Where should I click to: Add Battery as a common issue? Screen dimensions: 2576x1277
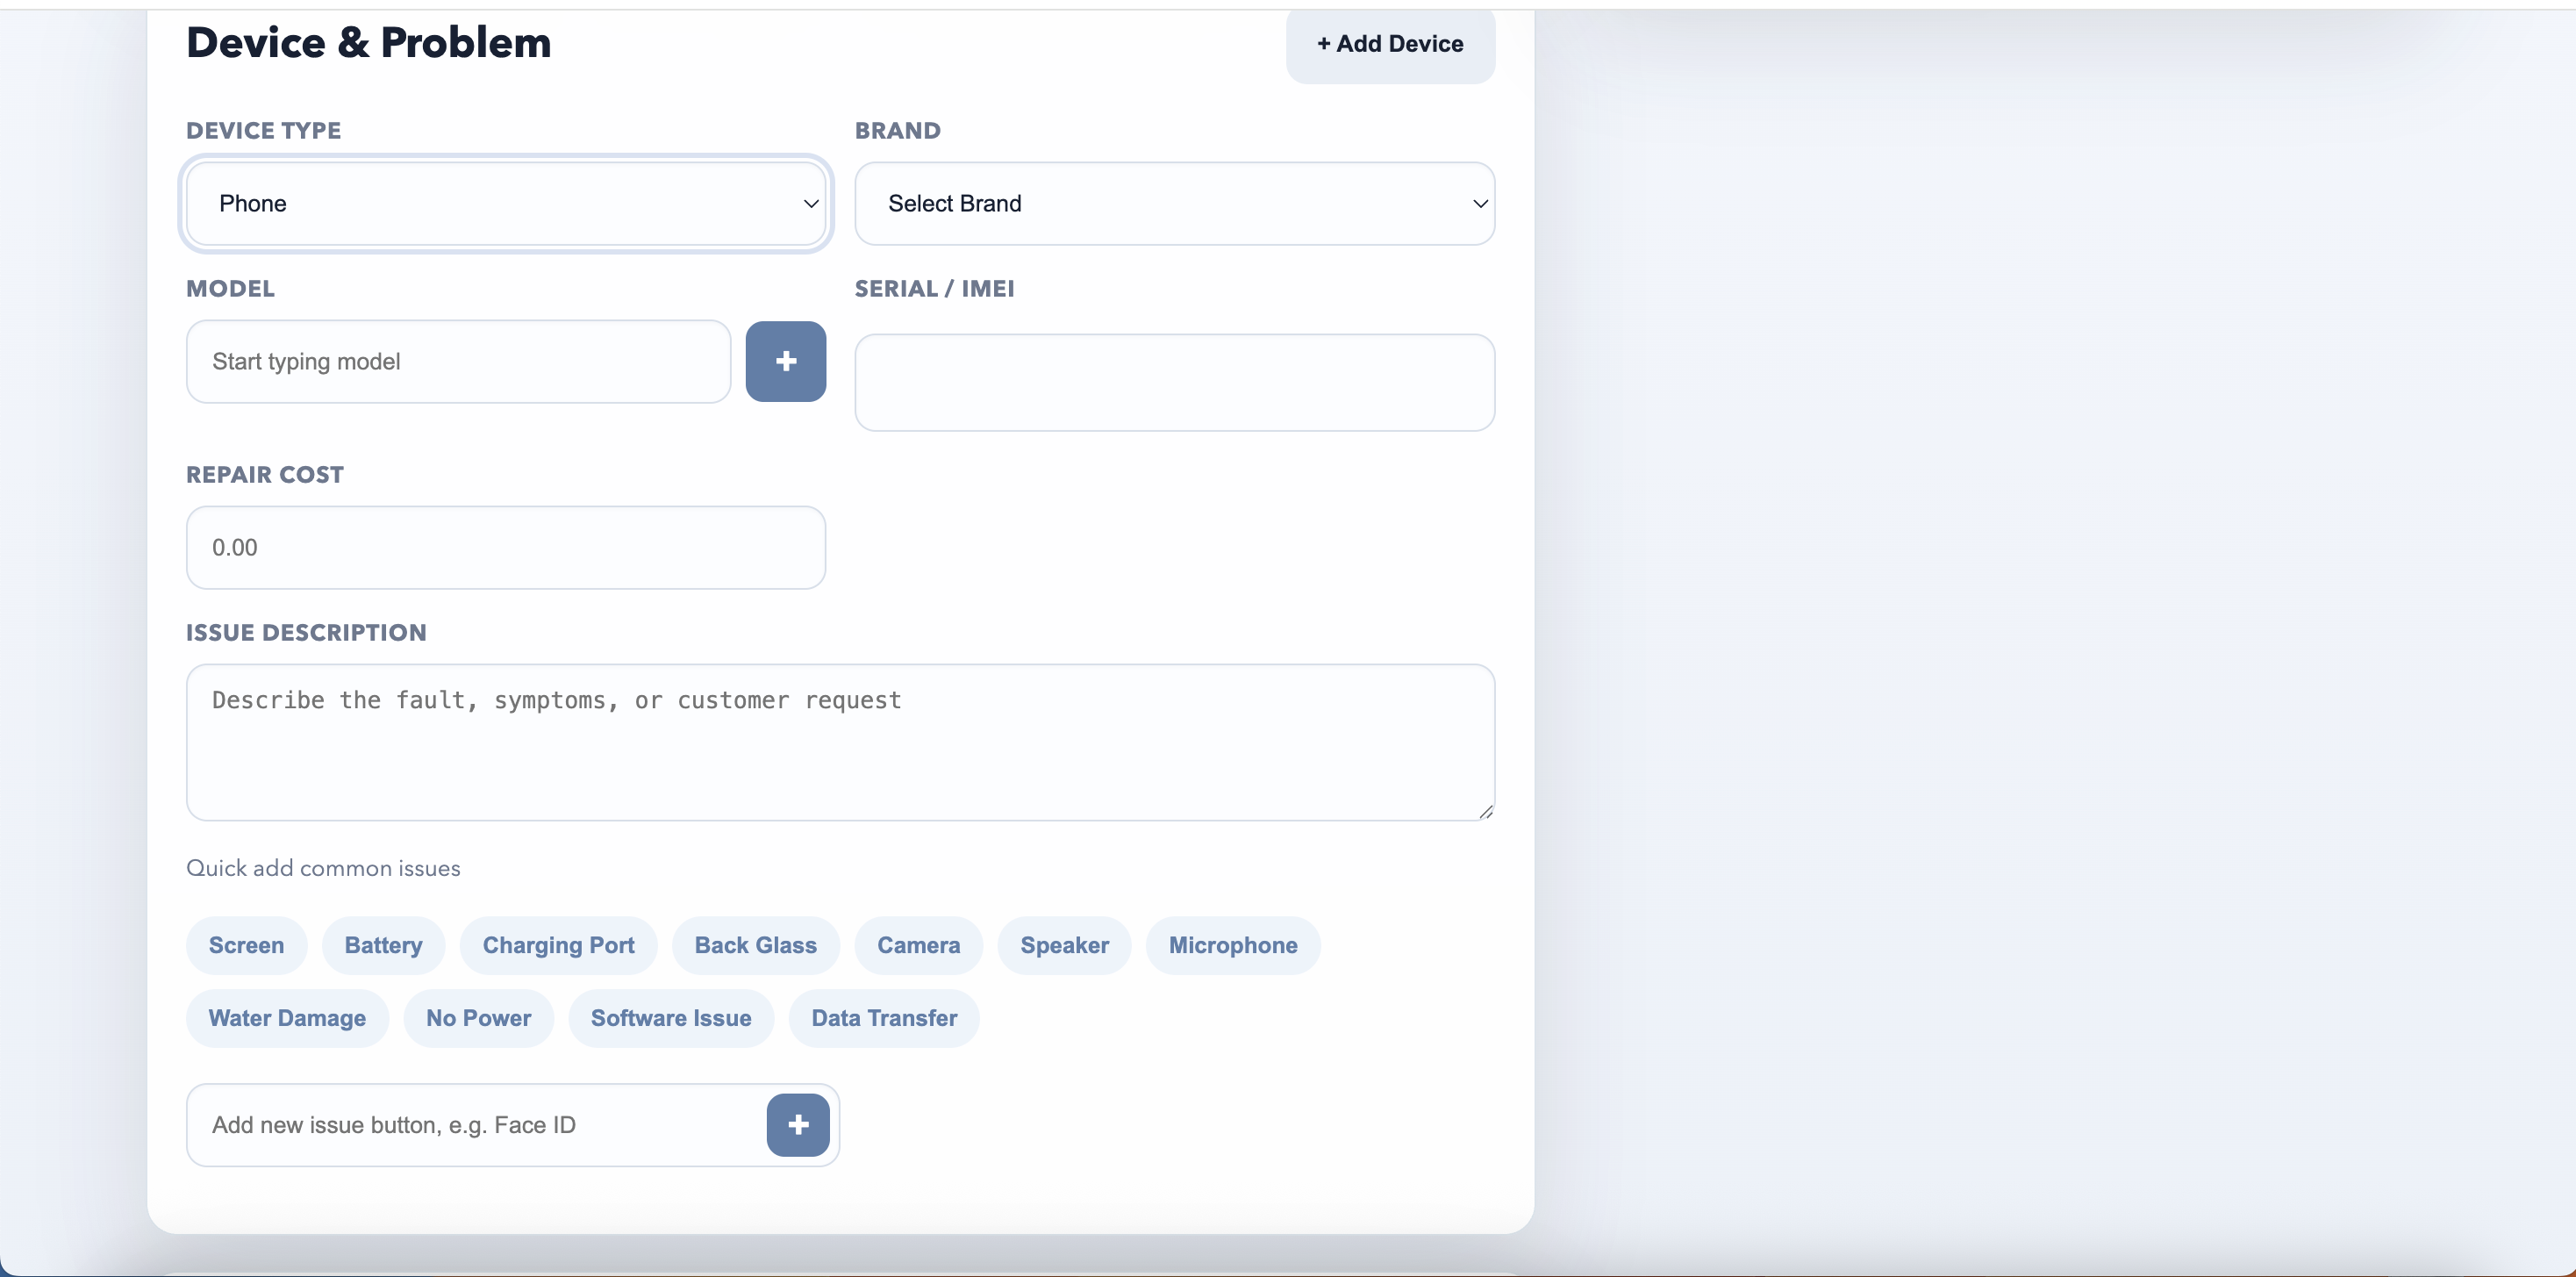click(x=383, y=945)
